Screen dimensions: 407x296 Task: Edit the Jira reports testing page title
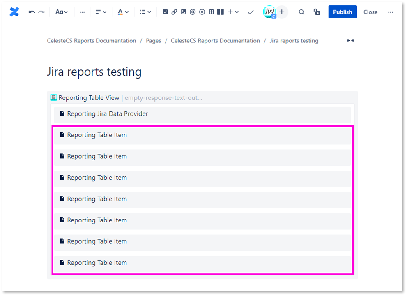94,72
